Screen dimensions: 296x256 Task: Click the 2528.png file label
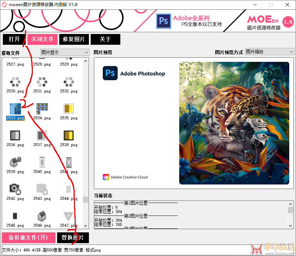[42, 64]
